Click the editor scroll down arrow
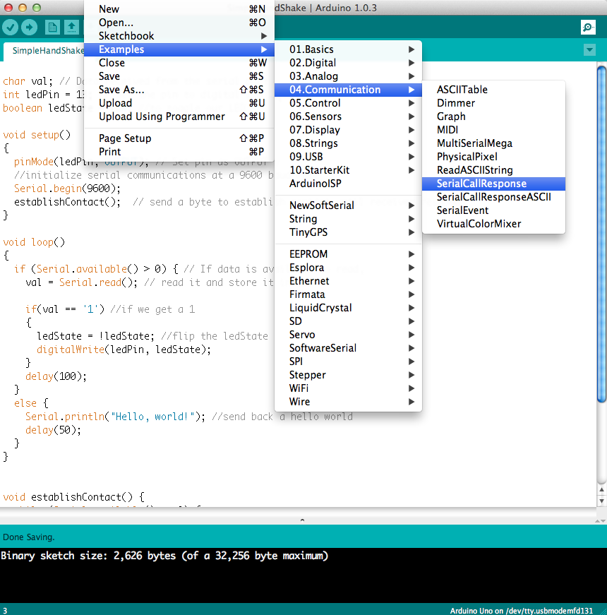Viewport: 607px width, 615px height. [x=601, y=501]
